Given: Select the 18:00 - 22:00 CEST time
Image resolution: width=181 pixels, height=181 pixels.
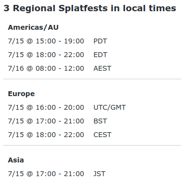Looking at the screenshot, I should click(x=46, y=135).
